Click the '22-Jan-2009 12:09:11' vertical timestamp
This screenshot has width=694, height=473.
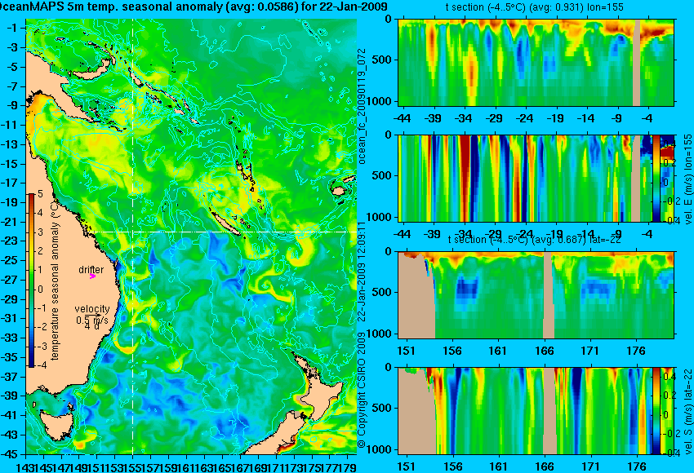[362, 272]
